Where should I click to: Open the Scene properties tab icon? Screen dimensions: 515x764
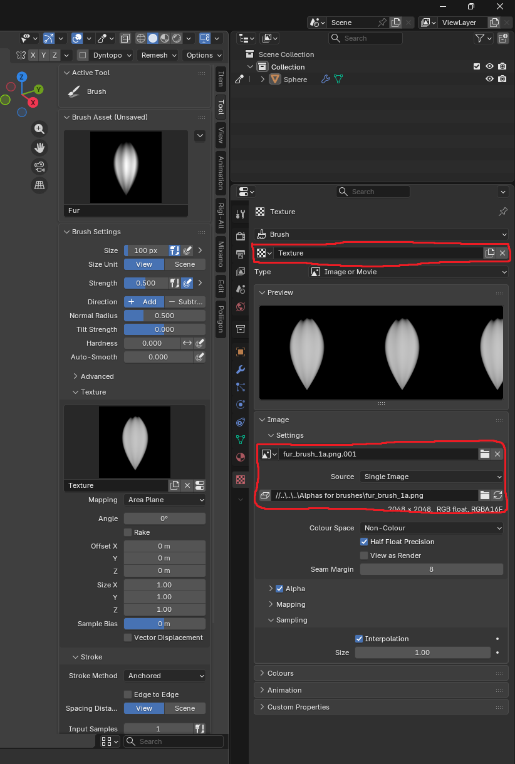click(241, 289)
